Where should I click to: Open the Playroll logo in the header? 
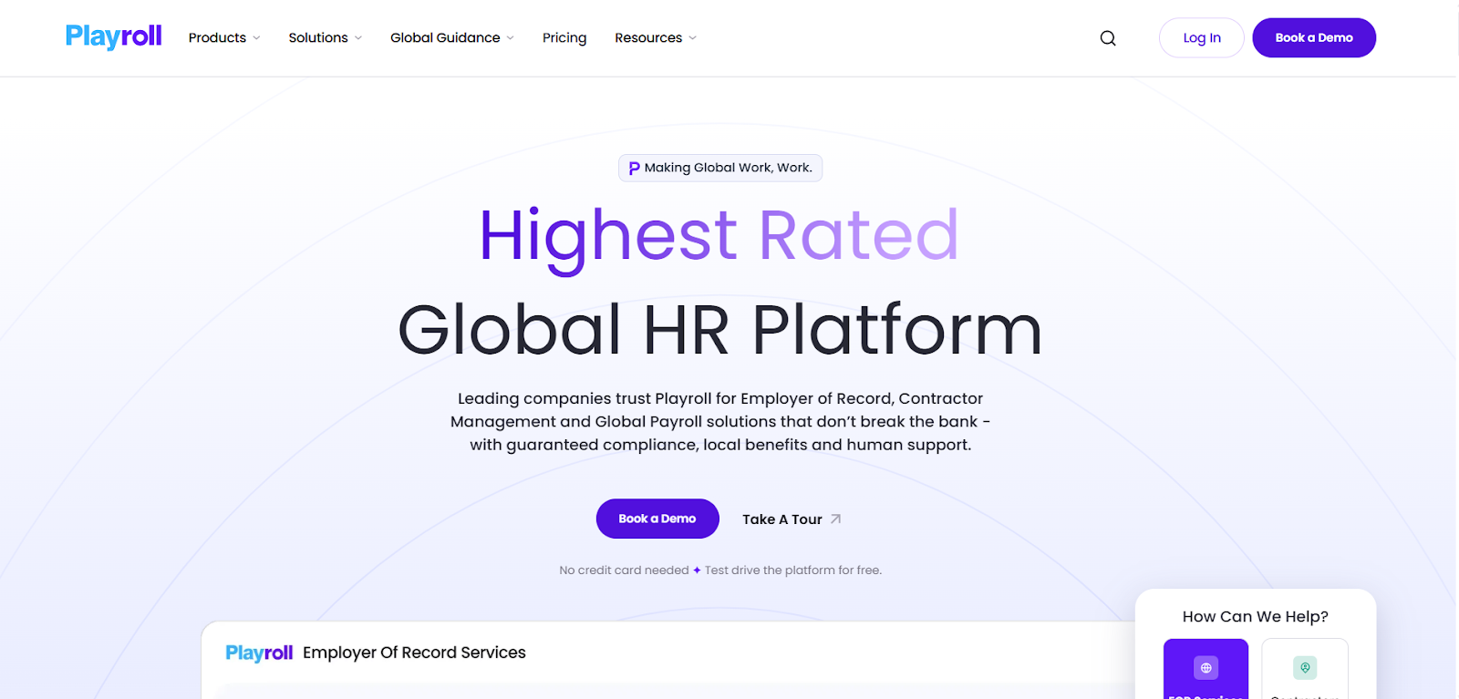click(x=114, y=36)
